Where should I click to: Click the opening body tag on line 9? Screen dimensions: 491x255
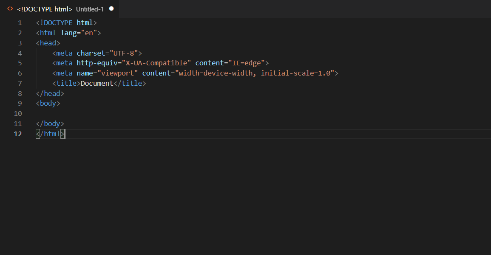point(48,103)
